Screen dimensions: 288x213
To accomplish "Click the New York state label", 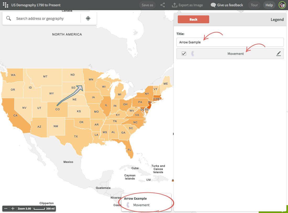I will (x=147, y=94).
